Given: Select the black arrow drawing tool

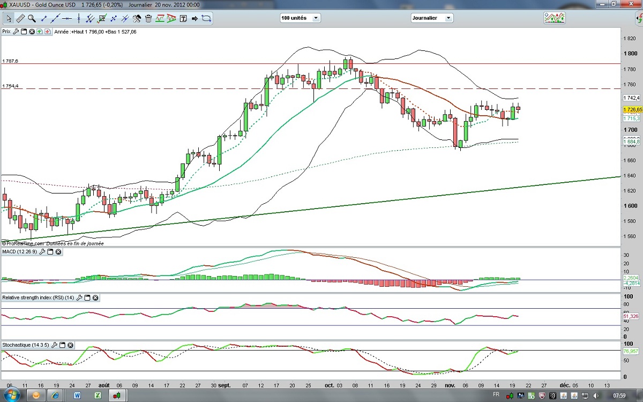Looking at the screenshot, I should point(195,18).
